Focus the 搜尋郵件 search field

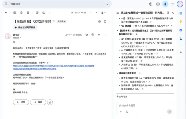(57, 4)
